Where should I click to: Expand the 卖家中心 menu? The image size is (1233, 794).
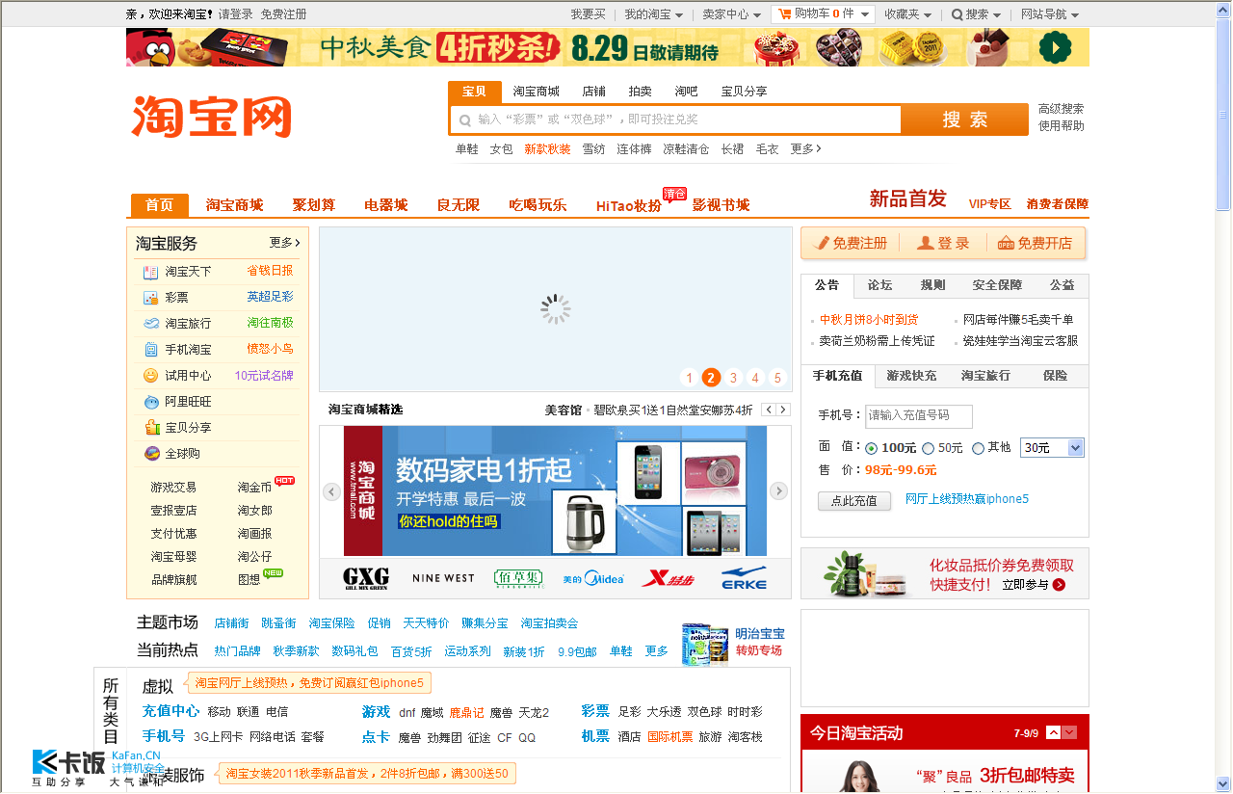731,14
